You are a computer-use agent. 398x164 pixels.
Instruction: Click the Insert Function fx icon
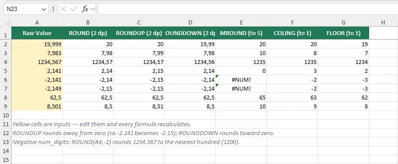coord(85,9)
